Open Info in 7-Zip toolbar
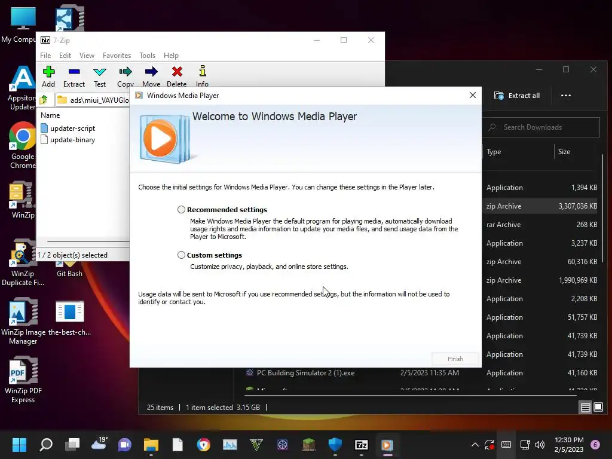Viewport: 612px width, 459px height. tap(202, 76)
